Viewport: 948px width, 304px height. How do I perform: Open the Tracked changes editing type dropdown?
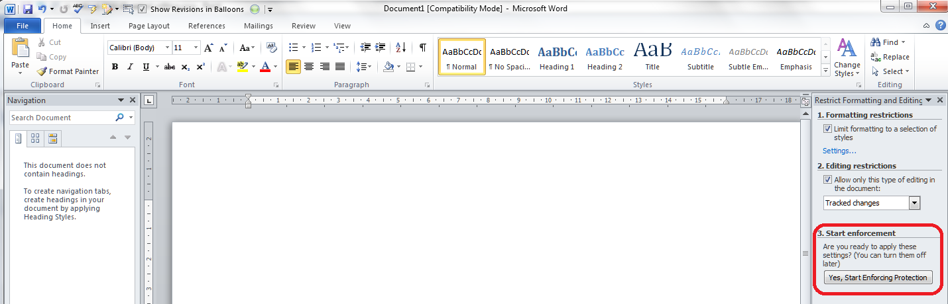915,203
